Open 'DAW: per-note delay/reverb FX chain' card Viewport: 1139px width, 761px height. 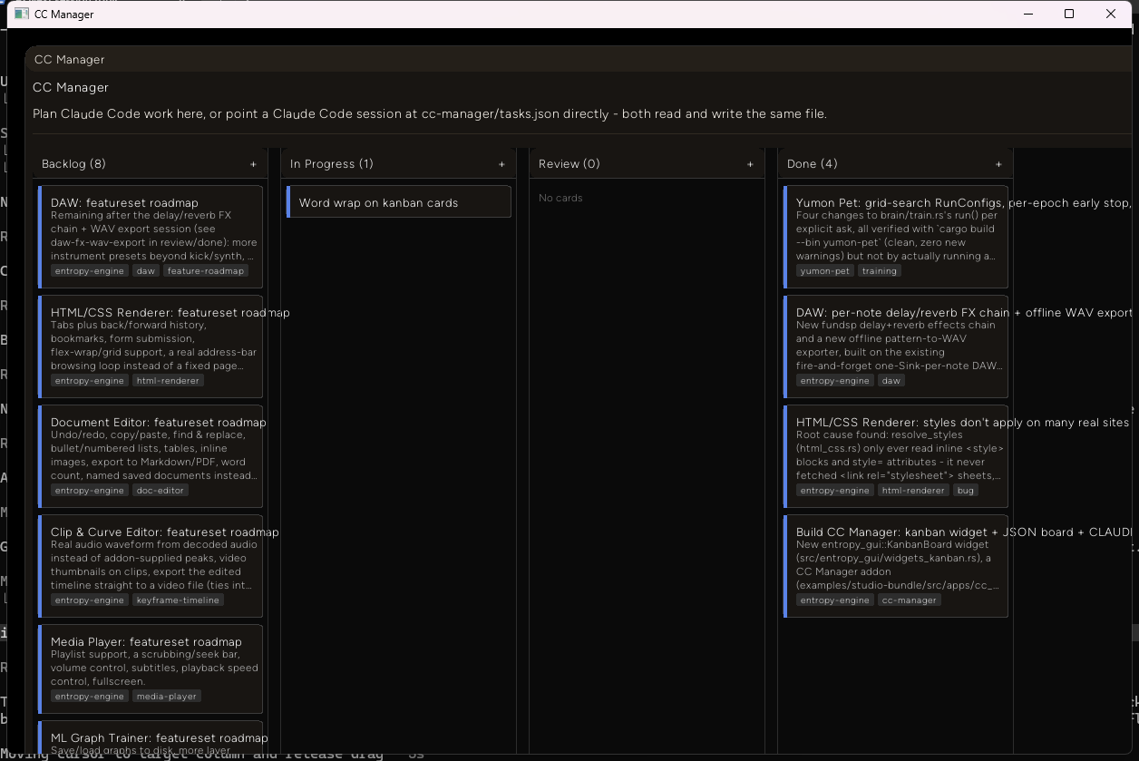click(x=896, y=346)
